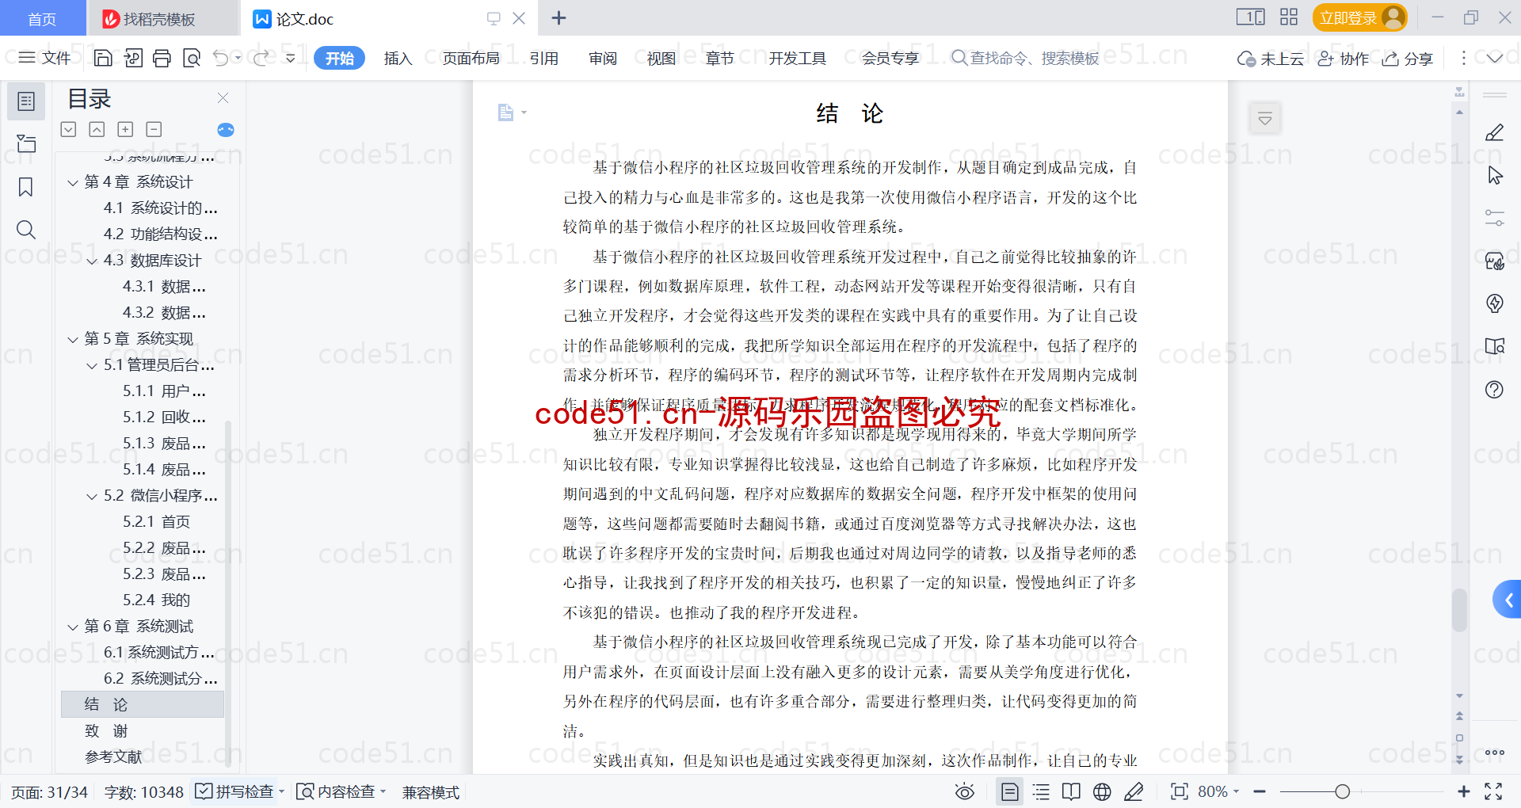The height and width of the screenshot is (808, 1521).
Task: Open the zoom 80% dropdown
Action: coord(1218,791)
